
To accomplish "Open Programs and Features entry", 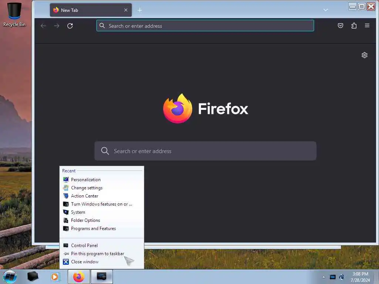I will tap(101, 229).
